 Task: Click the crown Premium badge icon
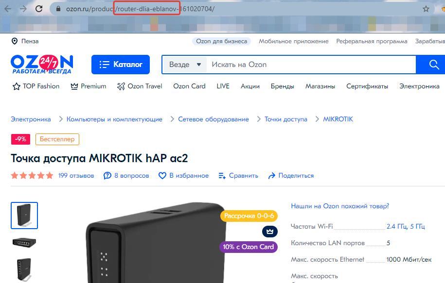[x=270, y=232]
